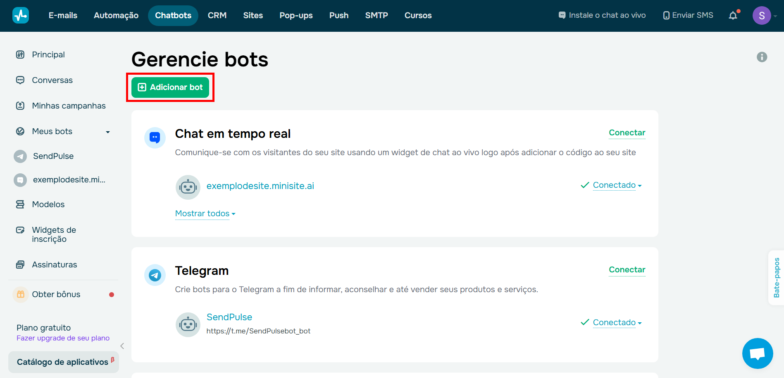
Task: Collapse the sidebar with the chevron
Action: 122,346
